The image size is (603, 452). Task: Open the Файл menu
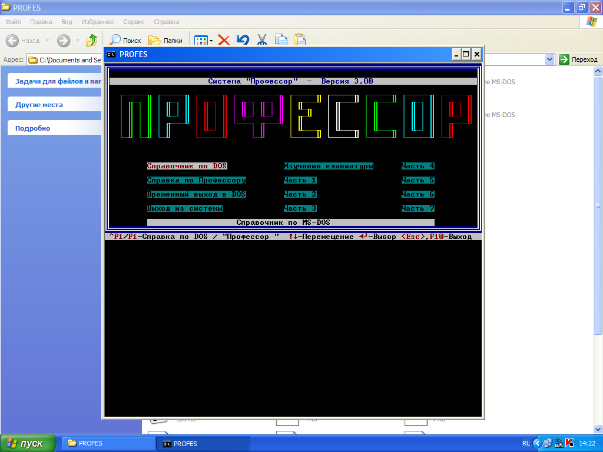click(x=13, y=22)
